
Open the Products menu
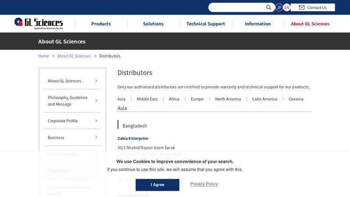coord(101,24)
